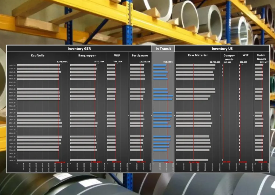Select the Fertigware bar in the 05.05.23 row
Viewport: 275px width, 195px height.
coord(137,89)
